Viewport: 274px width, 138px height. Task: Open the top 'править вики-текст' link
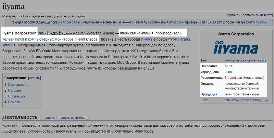257,15
